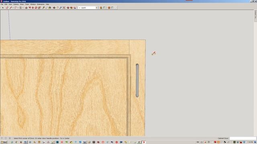
Task: Choose the Pan hand tool
Action: point(57,8)
